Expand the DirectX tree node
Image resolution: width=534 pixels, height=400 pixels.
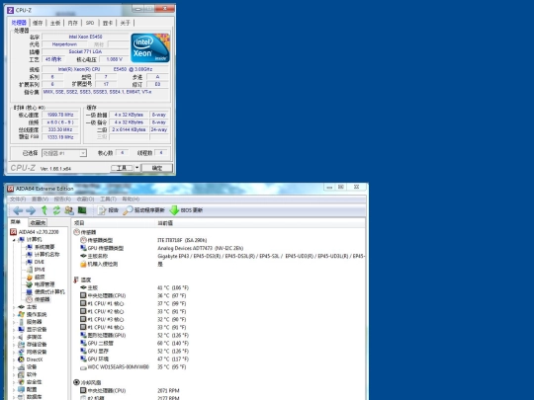tap(14, 360)
